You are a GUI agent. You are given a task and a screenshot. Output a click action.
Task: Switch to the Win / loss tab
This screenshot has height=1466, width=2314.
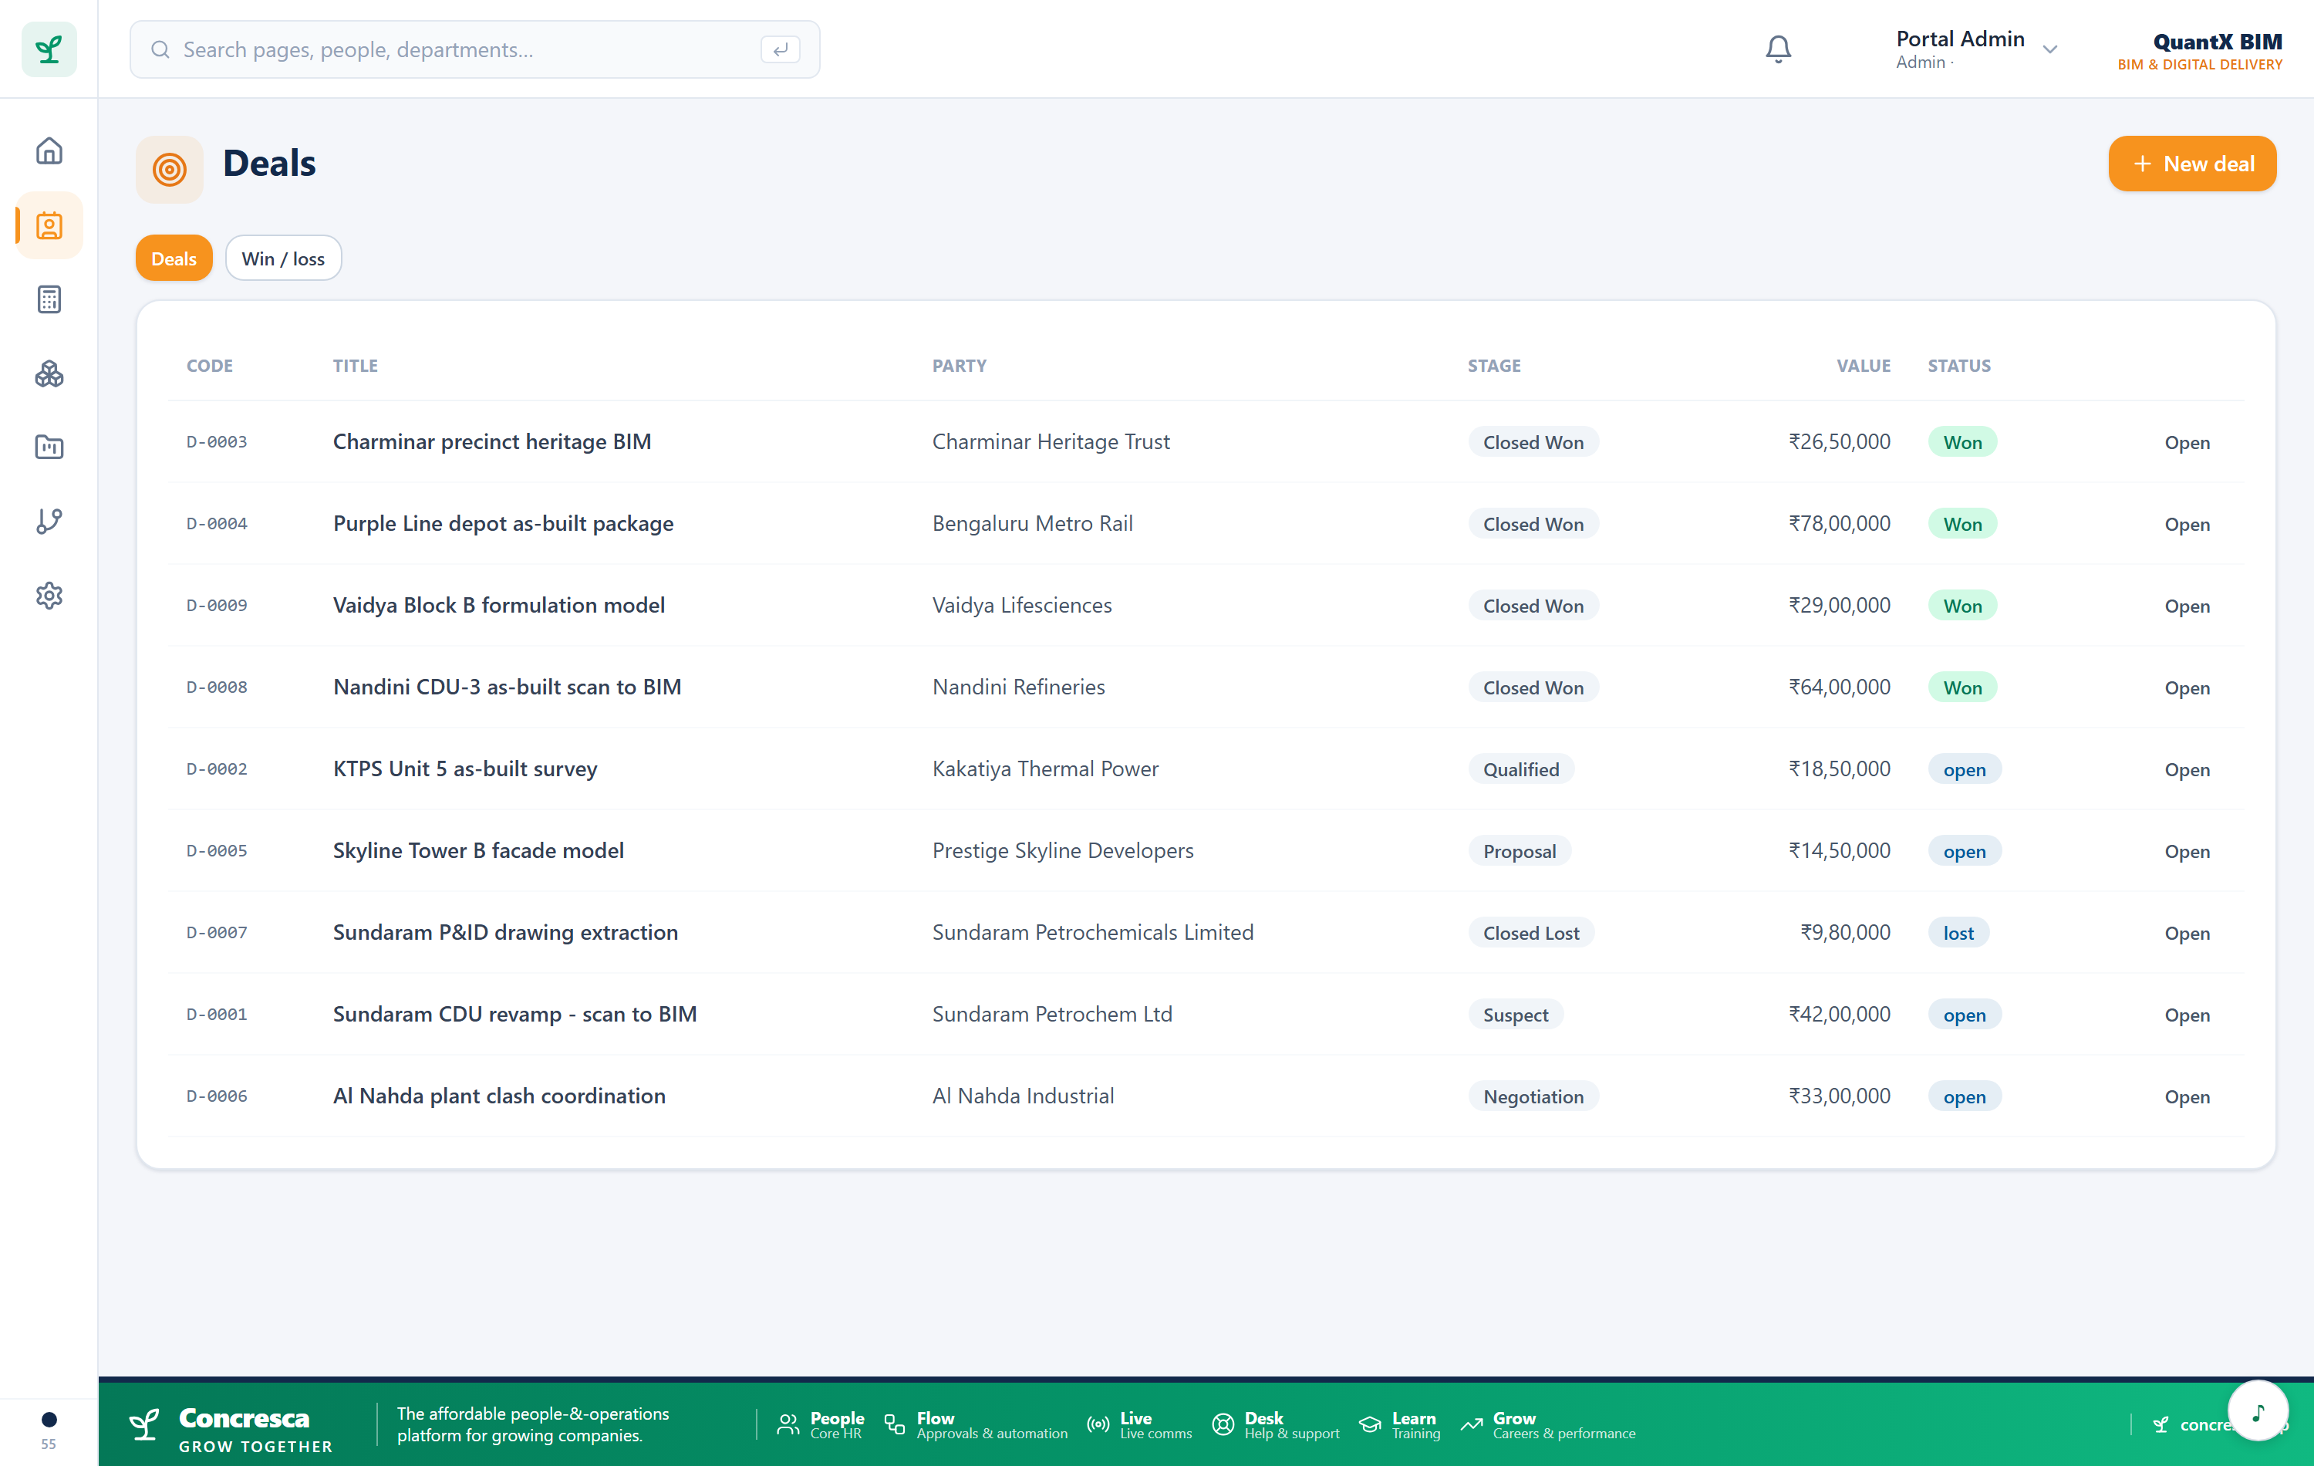click(x=282, y=258)
